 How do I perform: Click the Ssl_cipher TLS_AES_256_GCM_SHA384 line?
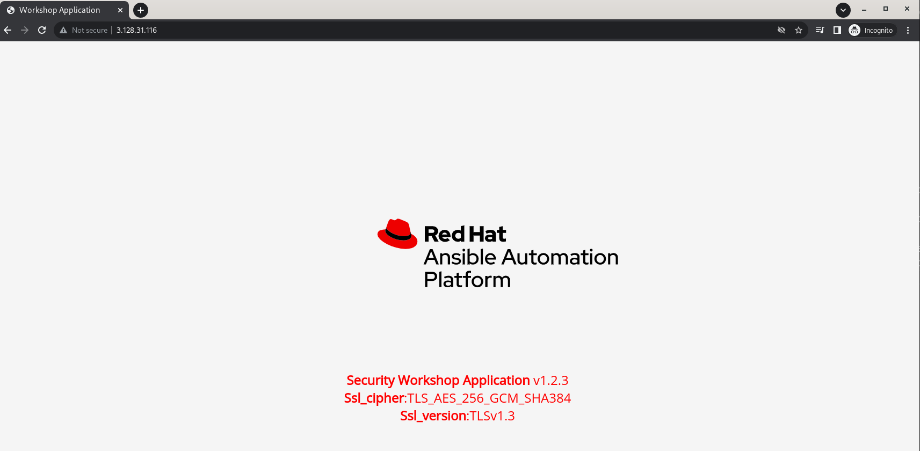click(458, 398)
